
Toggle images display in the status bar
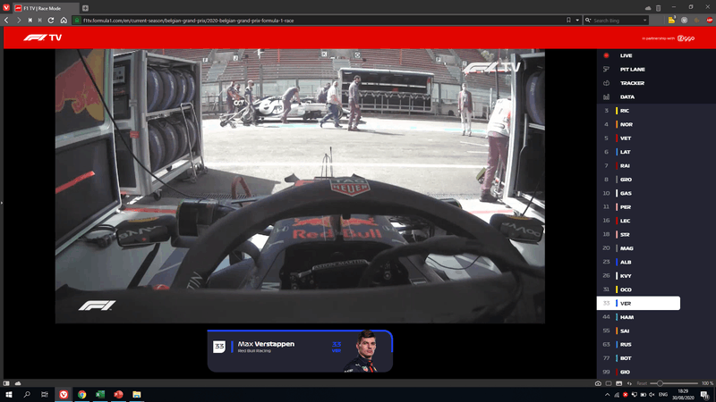(618, 383)
